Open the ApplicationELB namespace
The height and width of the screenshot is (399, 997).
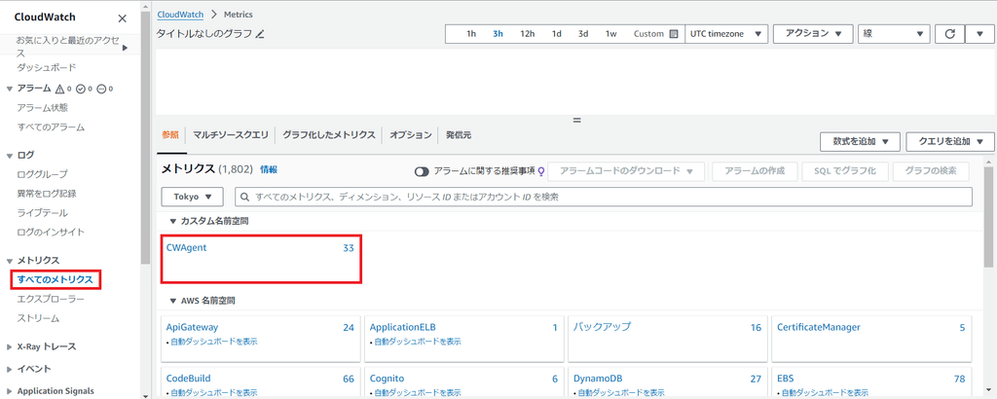coord(403,327)
